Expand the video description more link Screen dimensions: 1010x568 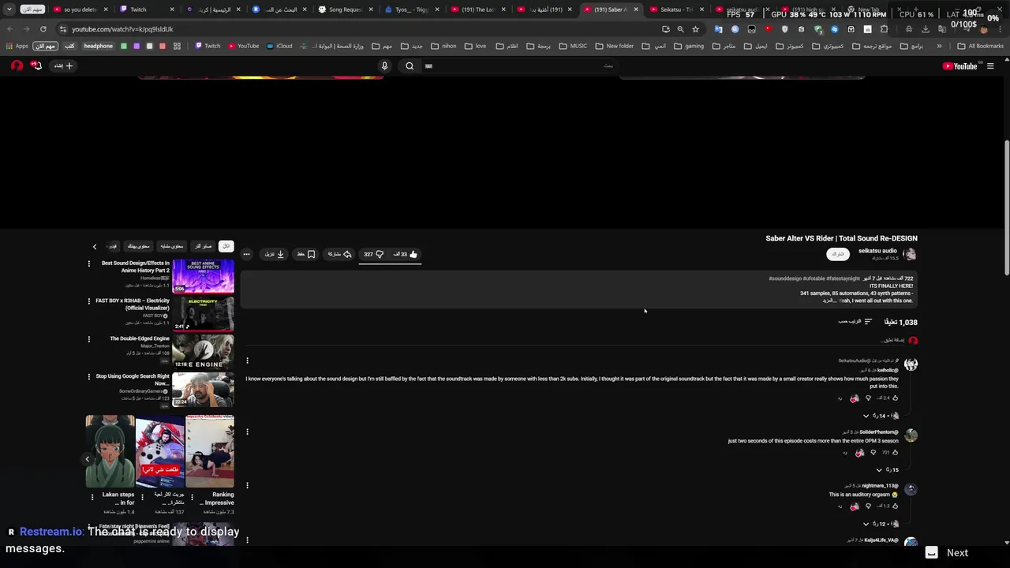pyautogui.click(x=829, y=301)
